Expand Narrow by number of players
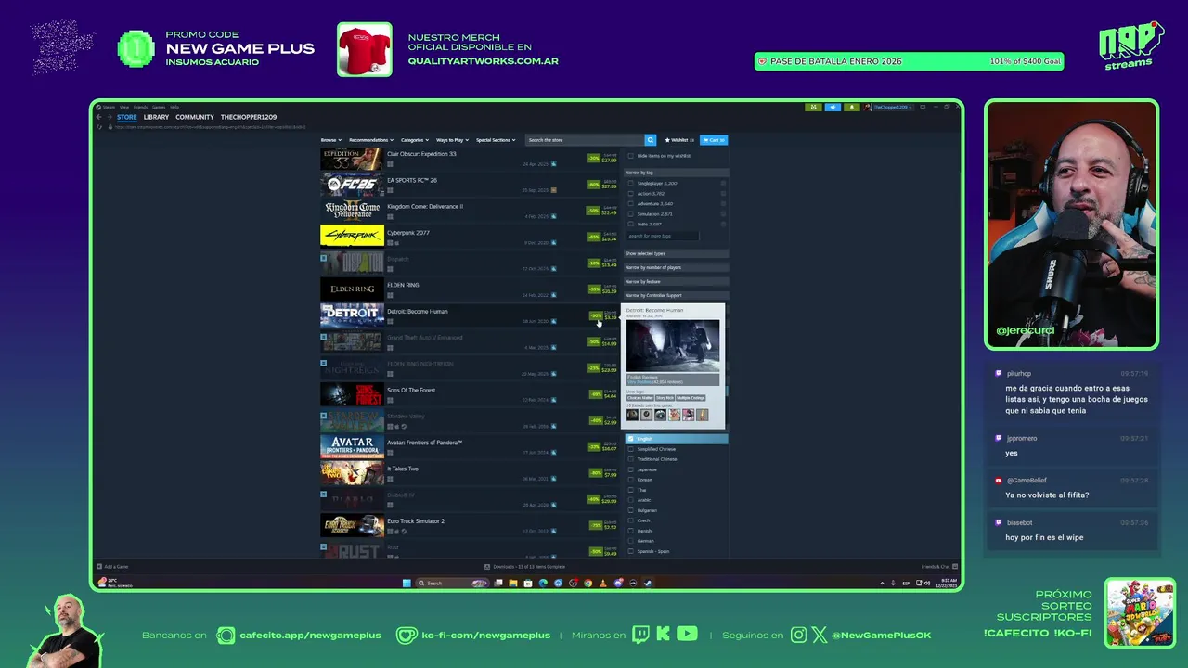The image size is (1188, 668). pyautogui.click(x=676, y=267)
